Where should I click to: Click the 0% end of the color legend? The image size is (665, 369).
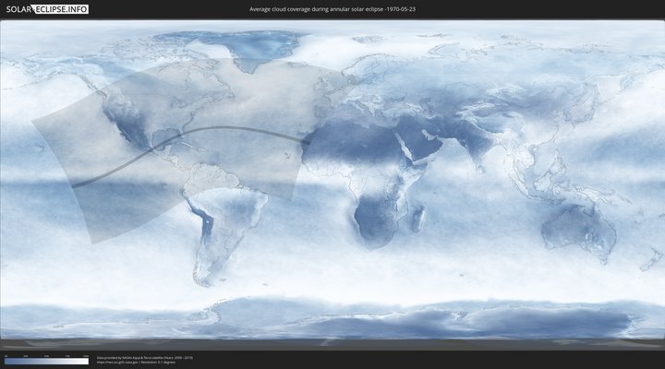tap(6, 362)
